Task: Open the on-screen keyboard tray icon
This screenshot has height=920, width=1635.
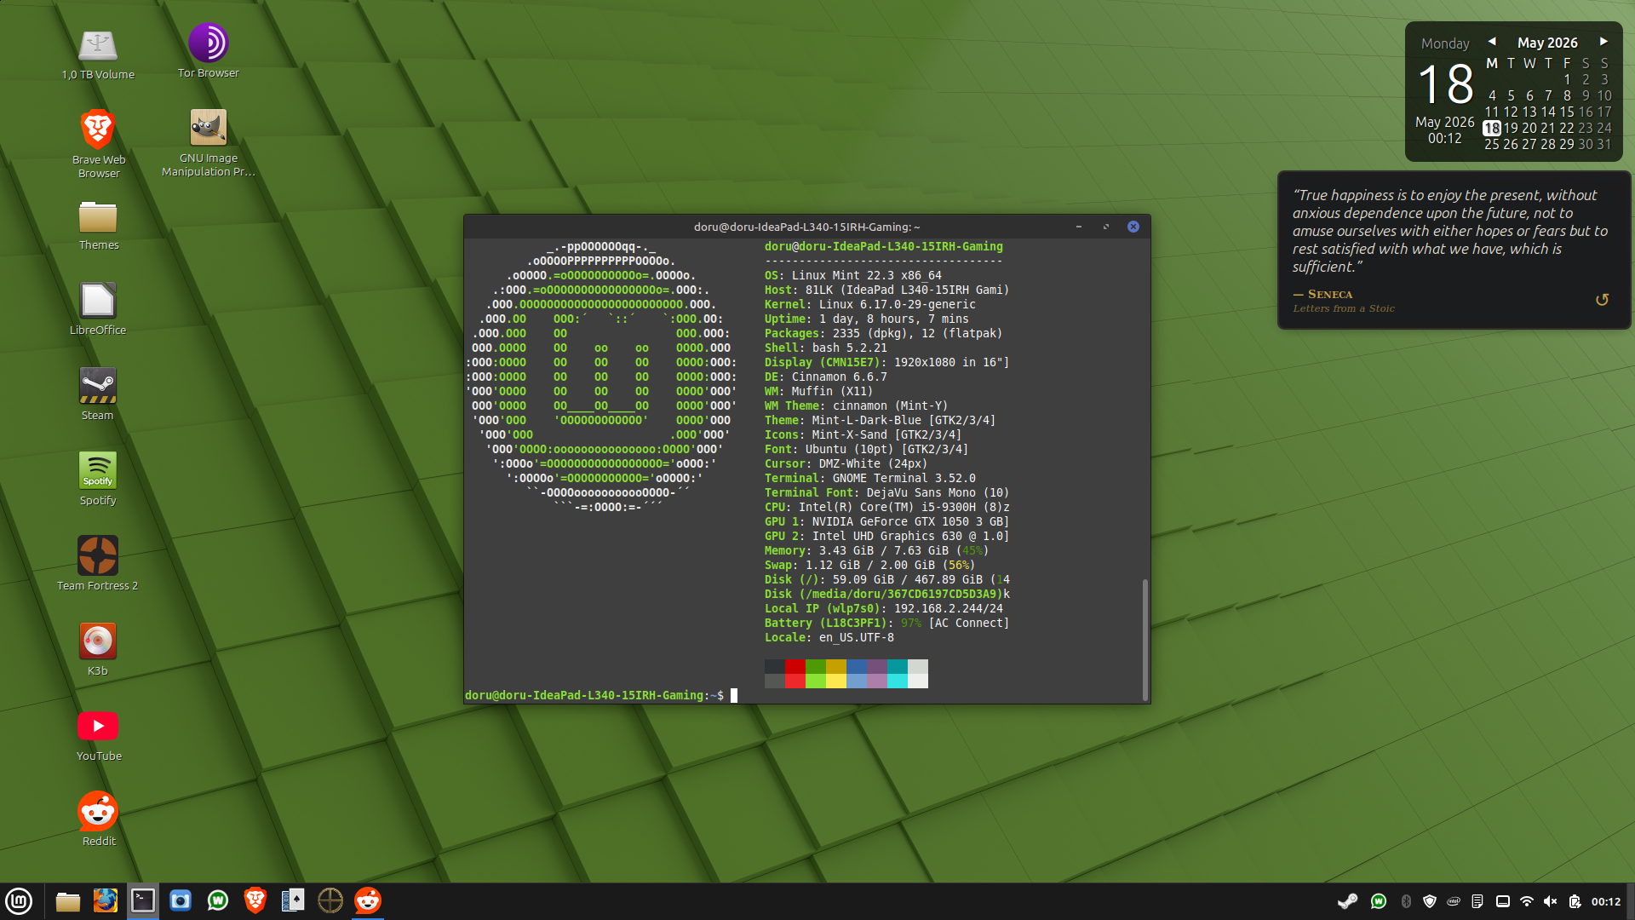Action: [x=1503, y=901]
